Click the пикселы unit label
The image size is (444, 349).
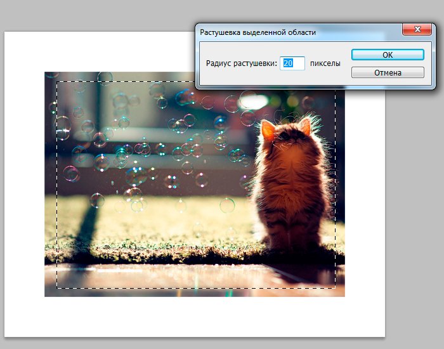click(325, 63)
